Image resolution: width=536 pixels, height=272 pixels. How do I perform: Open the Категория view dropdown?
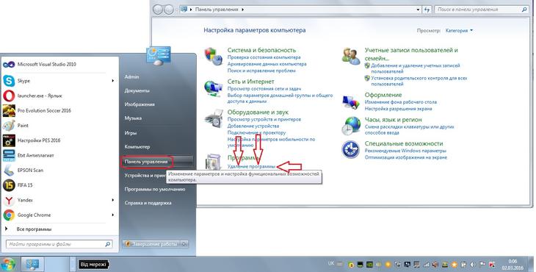(x=459, y=30)
